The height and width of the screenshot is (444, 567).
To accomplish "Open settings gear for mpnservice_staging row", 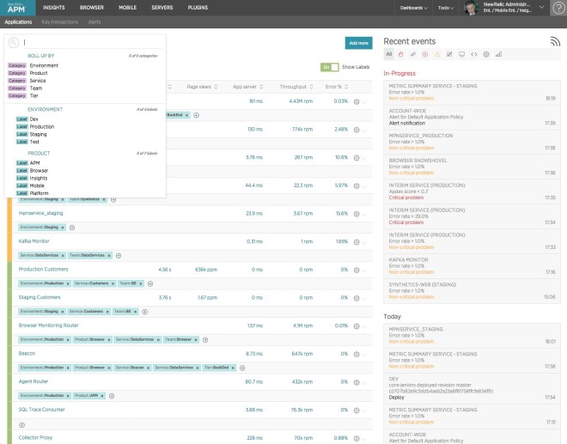I will click(x=357, y=214).
